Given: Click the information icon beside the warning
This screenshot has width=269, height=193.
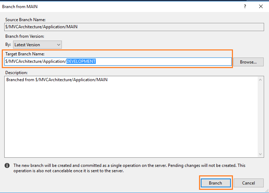Looking at the screenshot, I should pyautogui.click(x=7, y=165).
